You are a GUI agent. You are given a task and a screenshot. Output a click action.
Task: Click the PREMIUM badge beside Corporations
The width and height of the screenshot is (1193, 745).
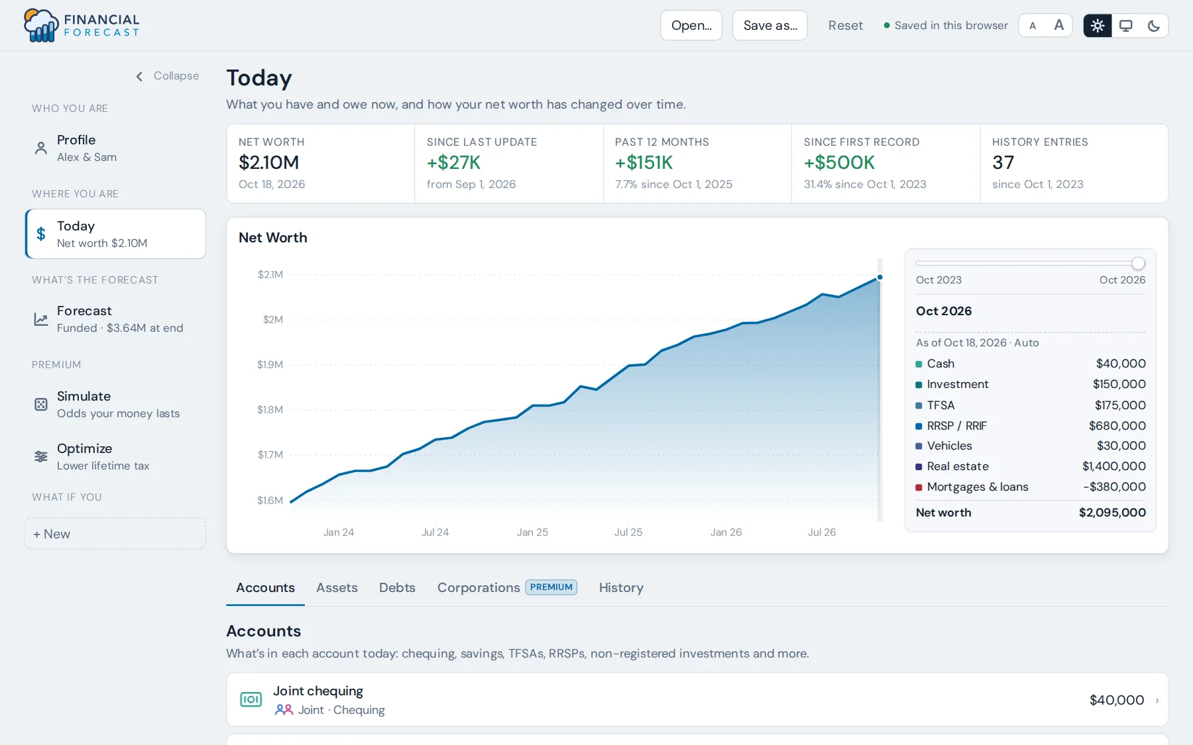(551, 587)
